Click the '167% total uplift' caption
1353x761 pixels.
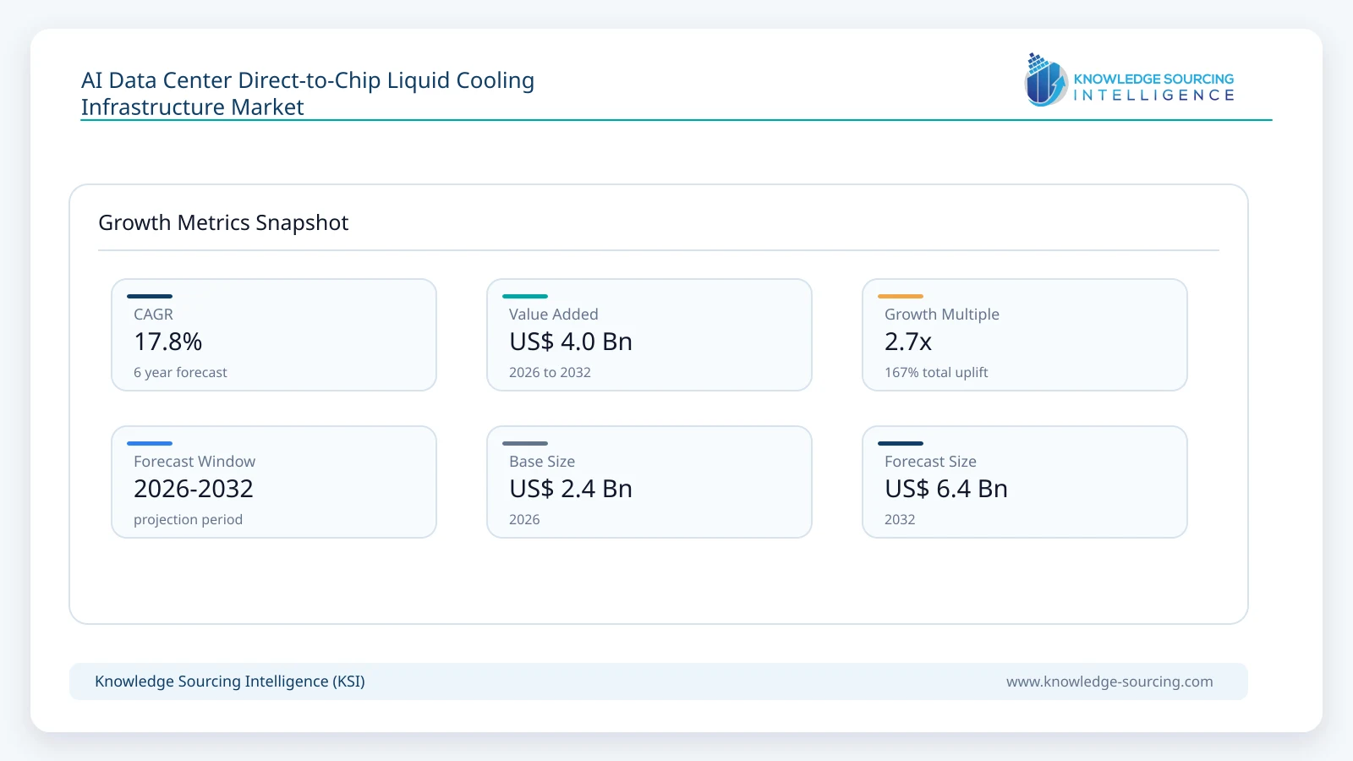click(936, 372)
